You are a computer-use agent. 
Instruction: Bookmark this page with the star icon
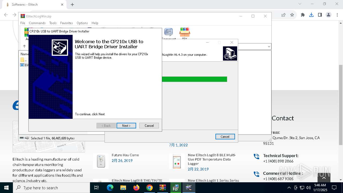click(x=292, y=15)
